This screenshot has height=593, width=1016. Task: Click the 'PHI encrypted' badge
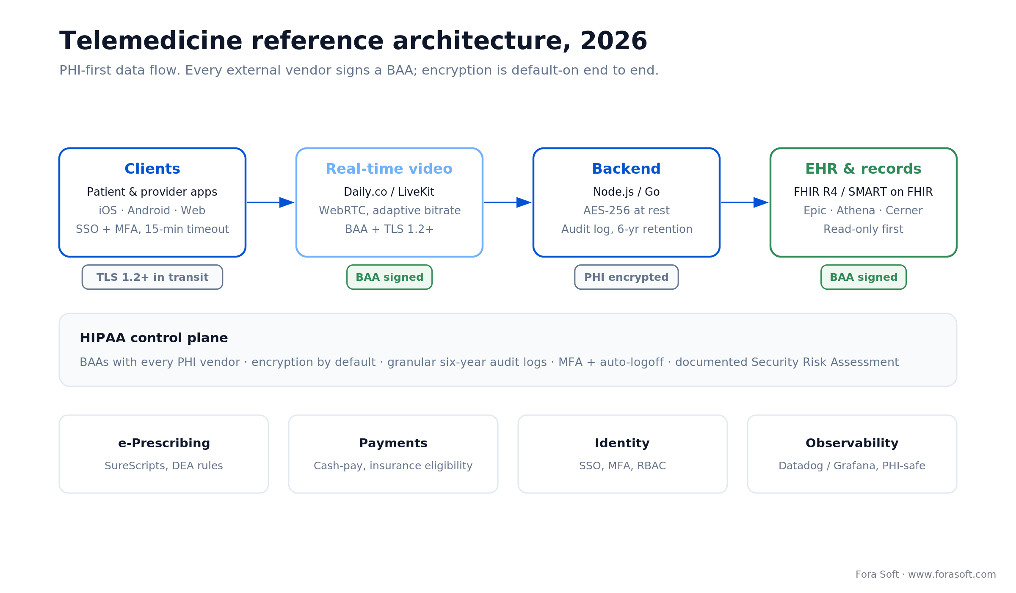click(627, 277)
